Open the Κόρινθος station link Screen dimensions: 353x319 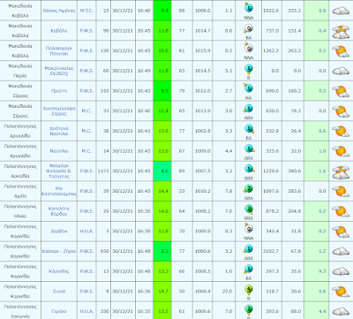coord(59,271)
